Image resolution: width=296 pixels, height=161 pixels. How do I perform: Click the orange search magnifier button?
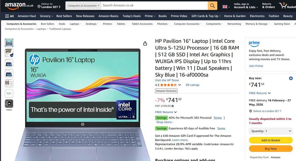[x=212, y=6]
